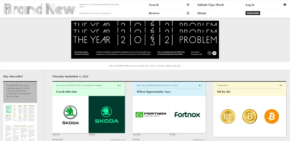The width and height of the screenshot is (290, 141).
Task: Click the gold Bitcoin coin logo
Action: [250, 117]
